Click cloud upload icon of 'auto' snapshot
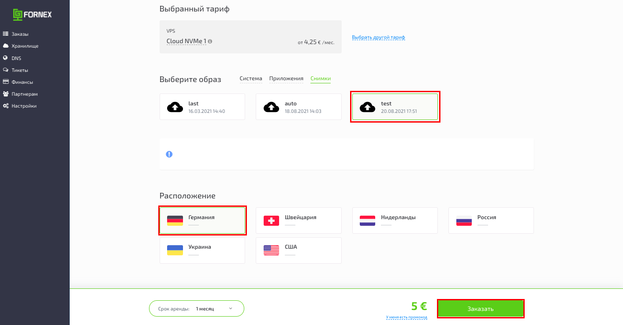623x325 pixels. point(272,107)
